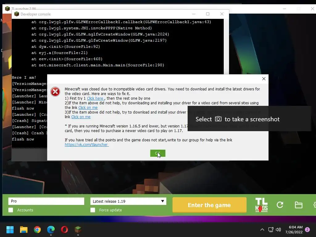Open the clock showing 6:04 AM
316x237 pixels.
click(294, 230)
